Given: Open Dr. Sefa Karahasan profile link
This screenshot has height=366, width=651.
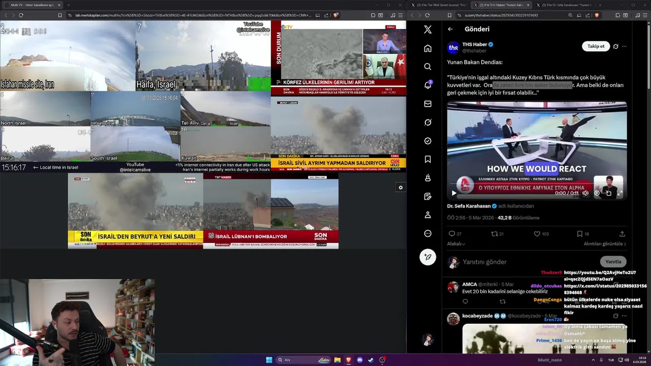Looking at the screenshot, I should (468, 206).
